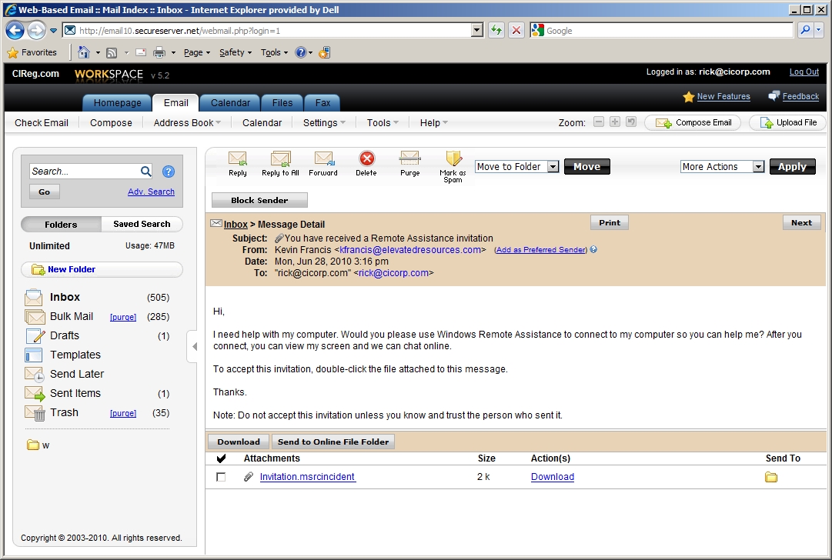Expand the Tools menu in the webmail bar

[x=383, y=122]
